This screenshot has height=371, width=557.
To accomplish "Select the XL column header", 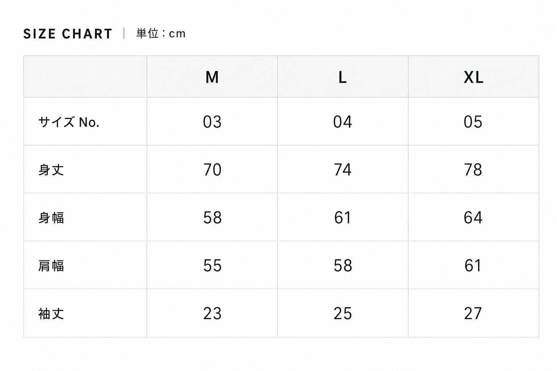I will 473,77.
